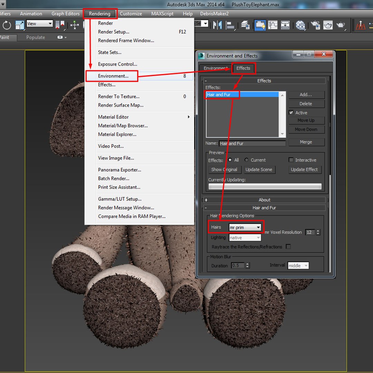Click the Render Setup teapot icon
Screen dimensions: 373x373
pos(315,25)
